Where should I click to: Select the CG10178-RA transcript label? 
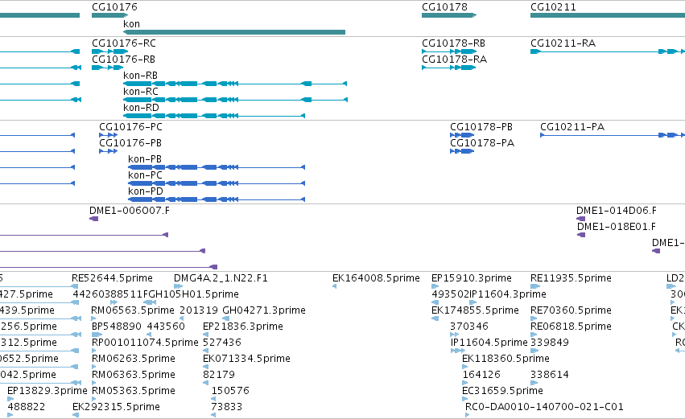coord(454,60)
